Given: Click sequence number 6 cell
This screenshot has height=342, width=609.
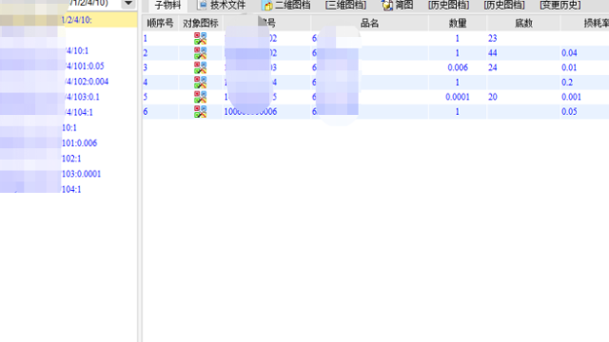Looking at the screenshot, I should [x=161, y=112].
